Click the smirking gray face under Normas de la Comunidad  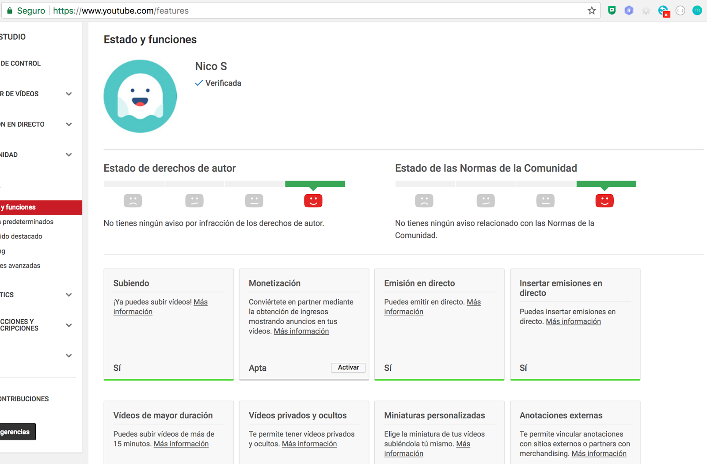click(x=486, y=201)
